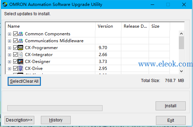193x127 pixels.
Task: Sort by the Name column header
Action: (50, 26)
